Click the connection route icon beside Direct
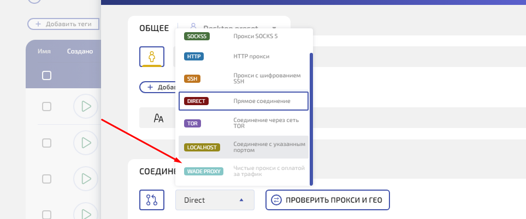 pyautogui.click(x=152, y=200)
